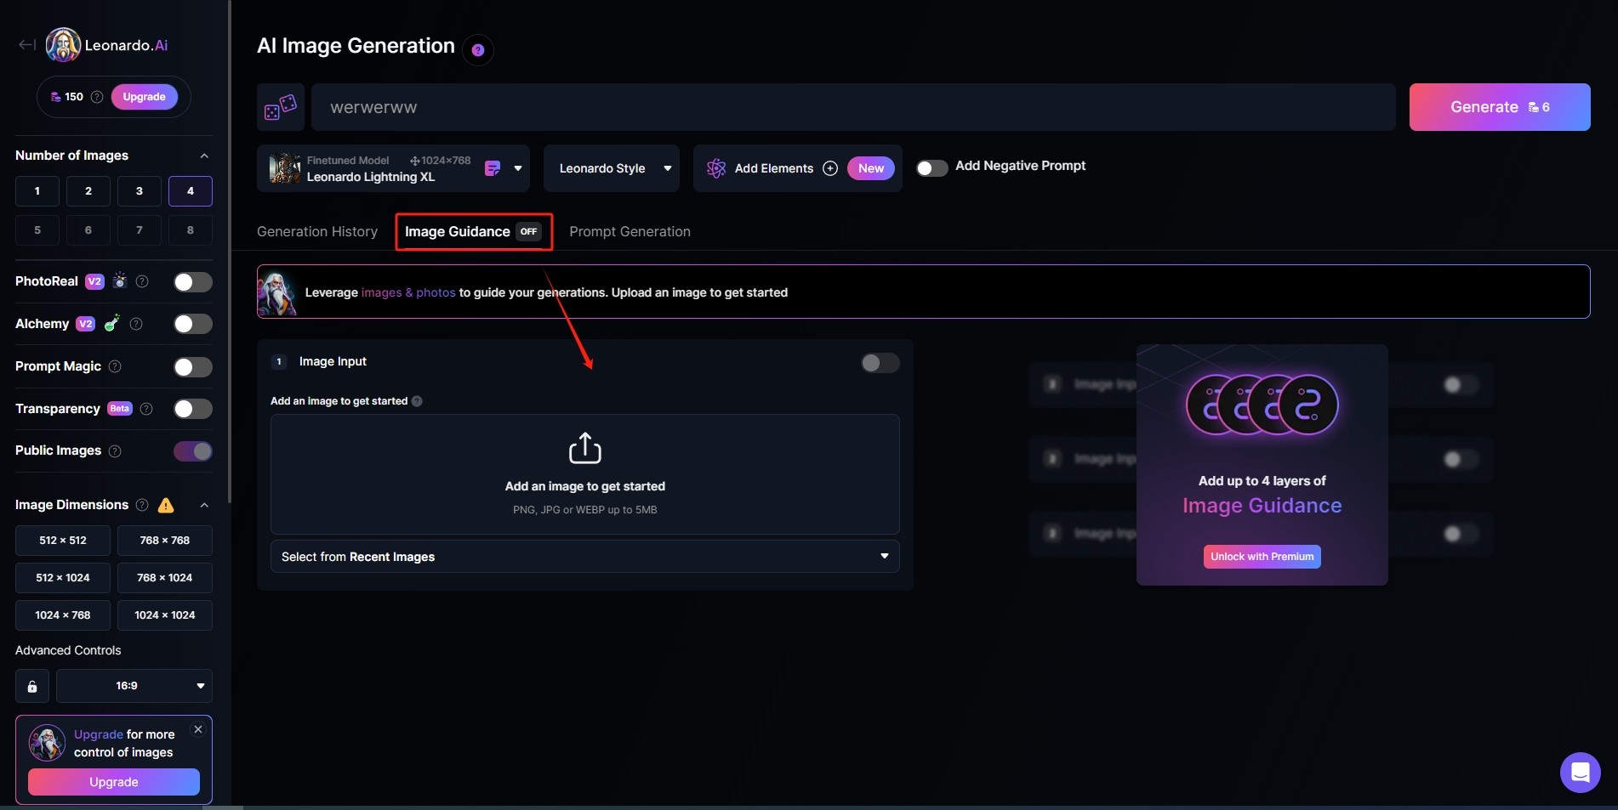Open the 16:9 aspect ratio dropdown
The image size is (1618, 810).
[x=134, y=686]
